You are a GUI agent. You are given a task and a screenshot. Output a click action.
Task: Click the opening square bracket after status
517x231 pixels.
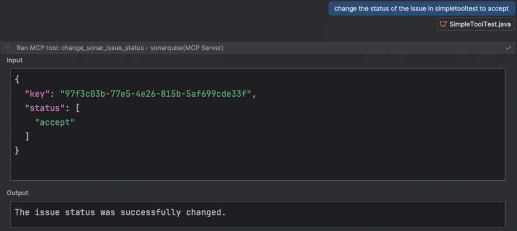pos(77,108)
